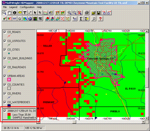150x131 pixels.
Task: Click the layers with open folder icon
Action: (x=57, y=19)
